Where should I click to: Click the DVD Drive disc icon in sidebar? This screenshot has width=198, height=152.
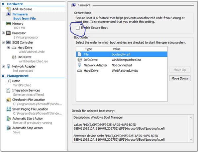coord(14,57)
